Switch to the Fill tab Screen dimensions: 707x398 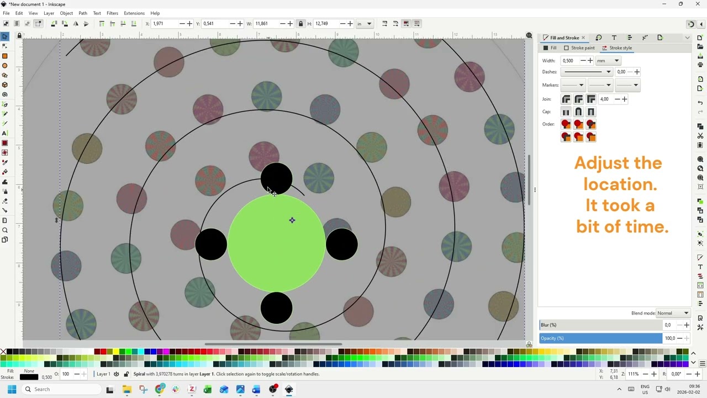[x=550, y=48]
